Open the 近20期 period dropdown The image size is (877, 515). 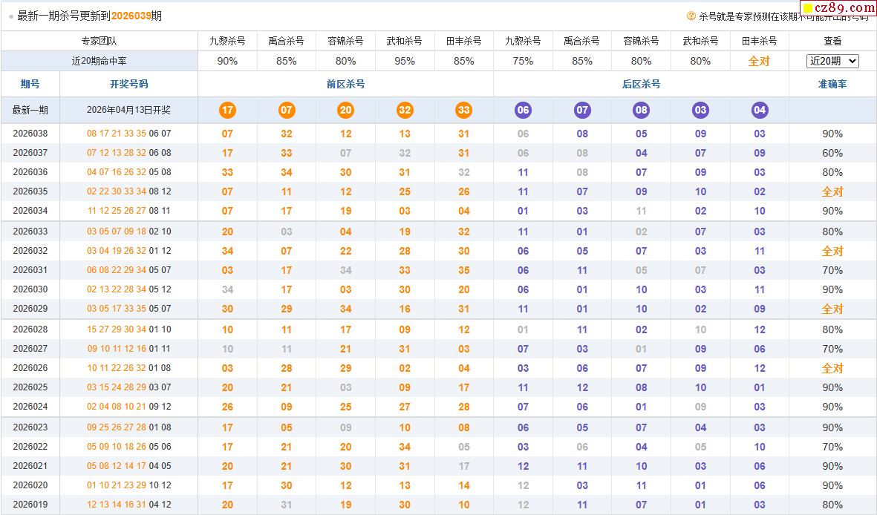(832, 61)
